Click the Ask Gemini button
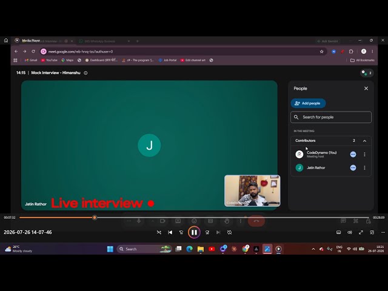The image size is (388, 291). [x=327, y=41]
